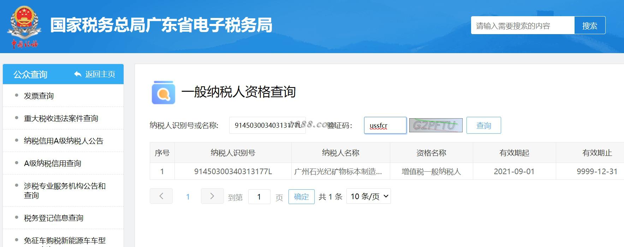Click the 查询 button
This screenshot has height=247, width=624.
point(483,125)
